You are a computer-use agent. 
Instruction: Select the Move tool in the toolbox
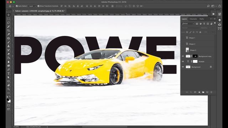[x=9, y=15]
